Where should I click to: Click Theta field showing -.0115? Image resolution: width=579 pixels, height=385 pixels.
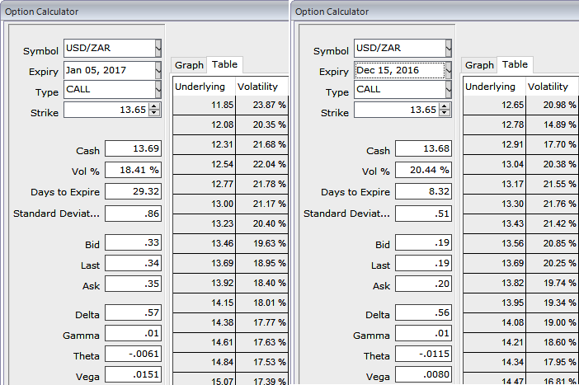tap(424, 354)
